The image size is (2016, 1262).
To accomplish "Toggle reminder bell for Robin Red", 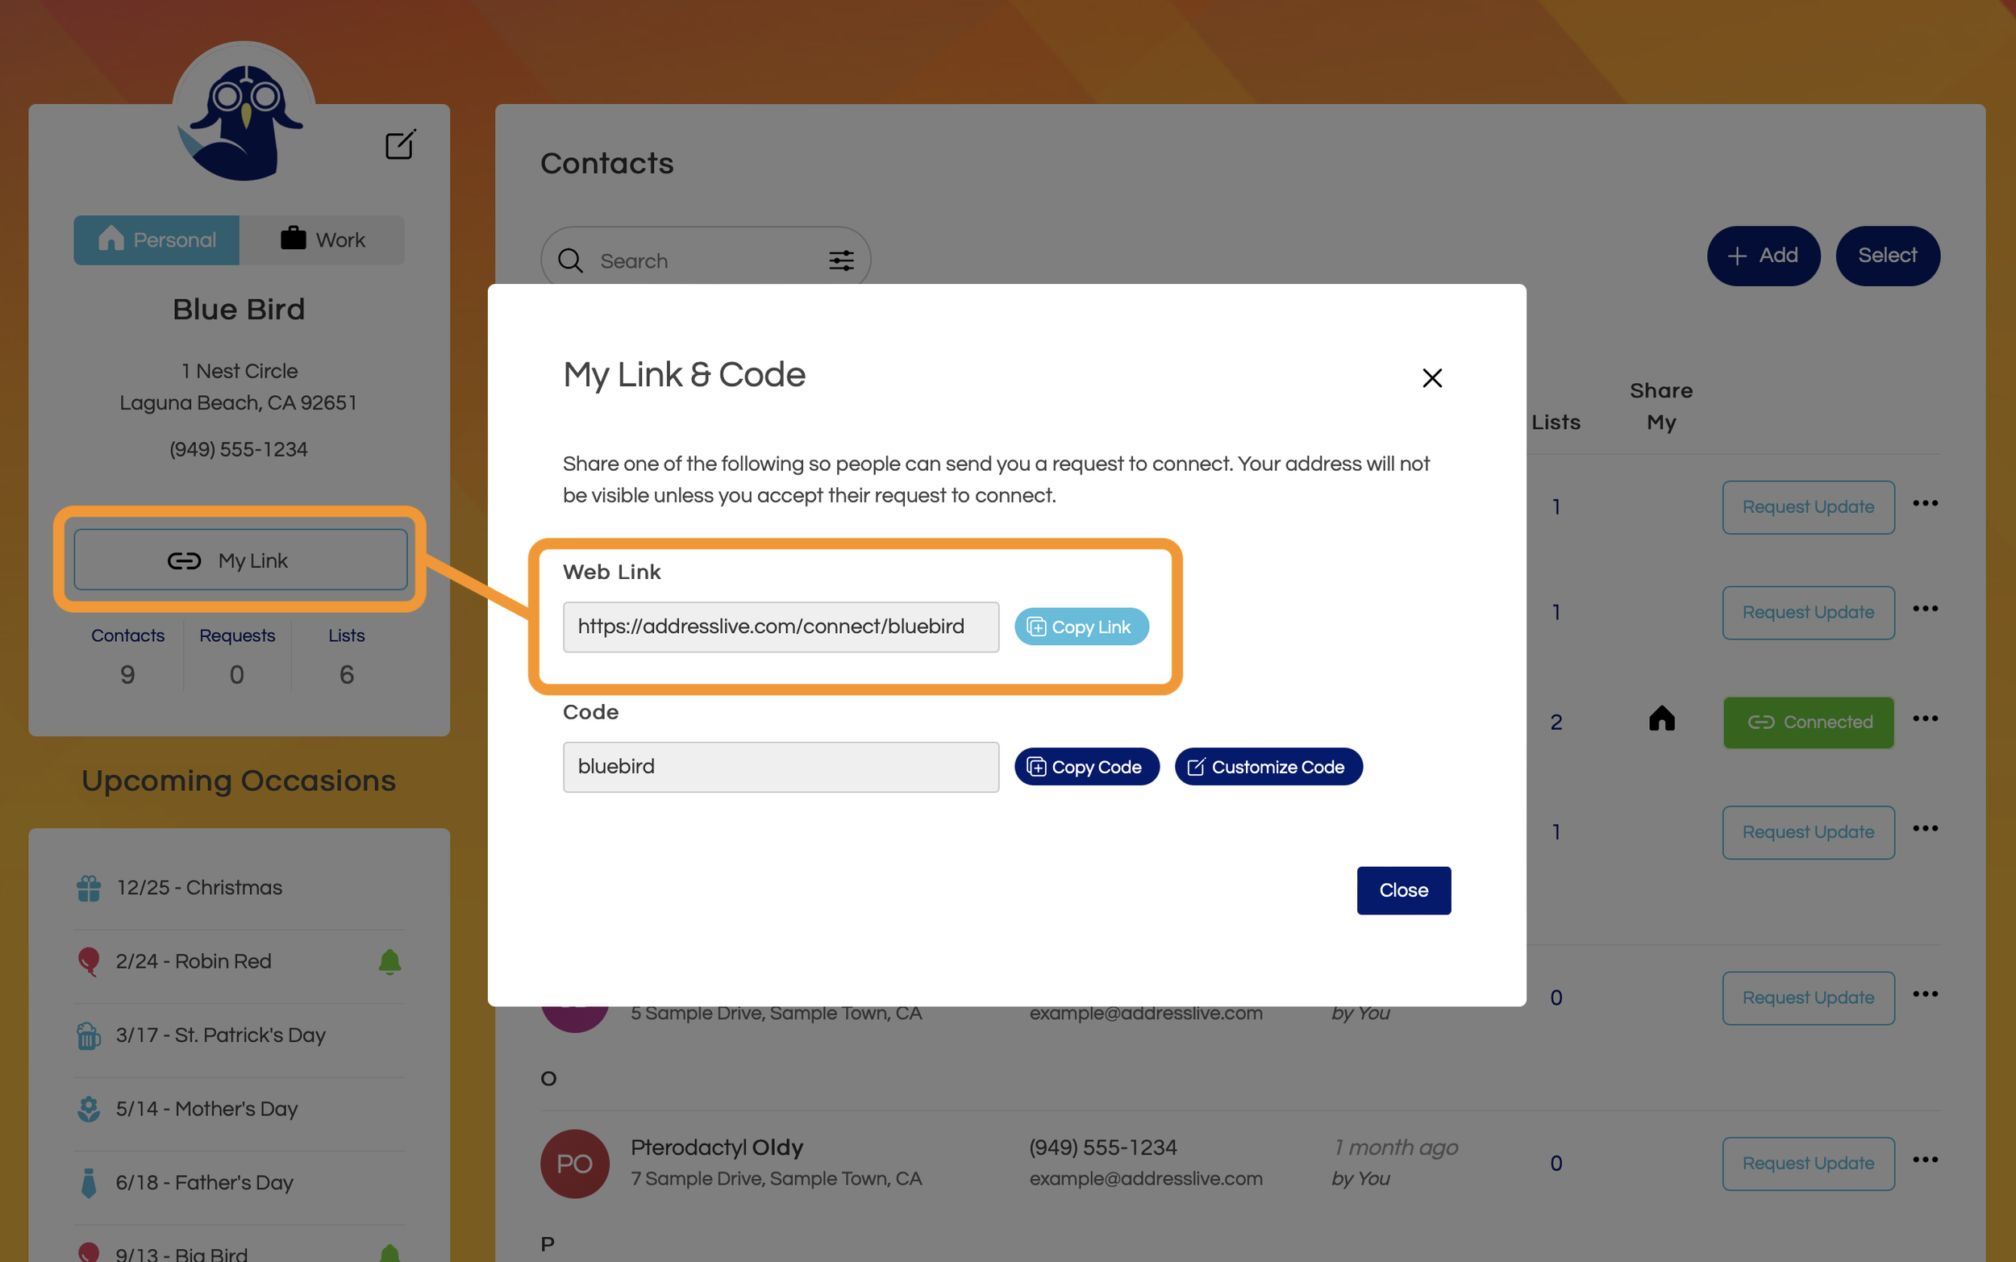I will click(389, 961).
